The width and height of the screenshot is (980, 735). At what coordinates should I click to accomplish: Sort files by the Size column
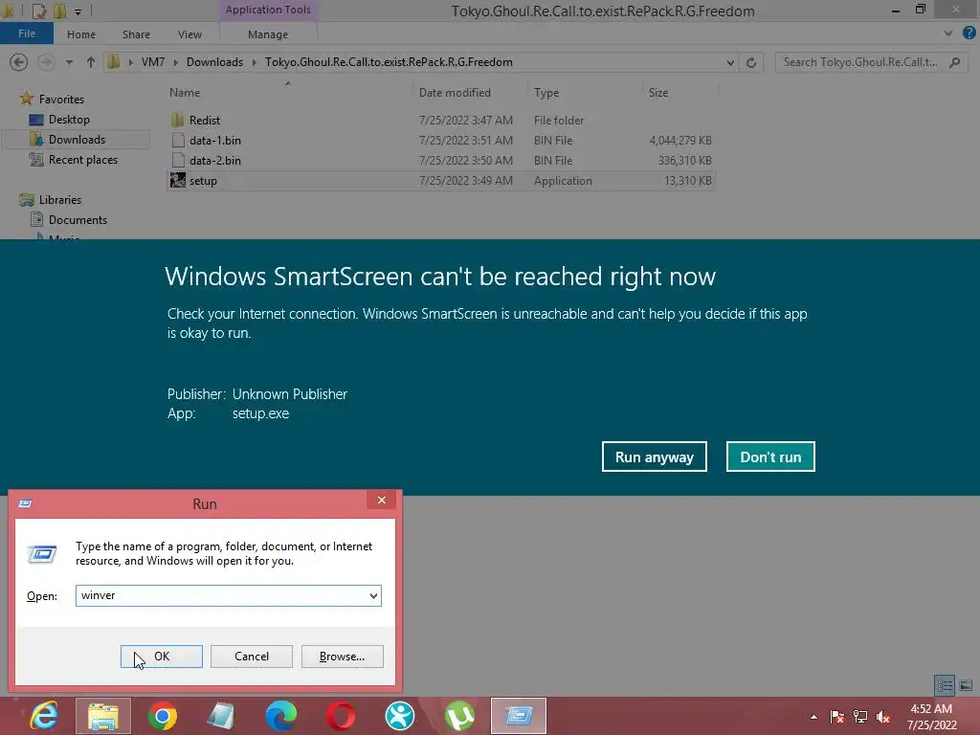pyautogui.click(x=658, y=93)
